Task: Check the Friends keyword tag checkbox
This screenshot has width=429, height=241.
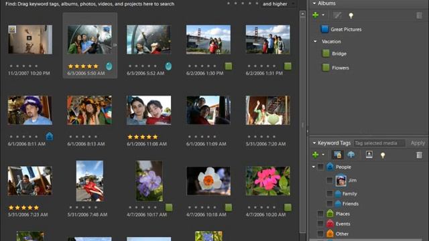Action: point(330,204)
